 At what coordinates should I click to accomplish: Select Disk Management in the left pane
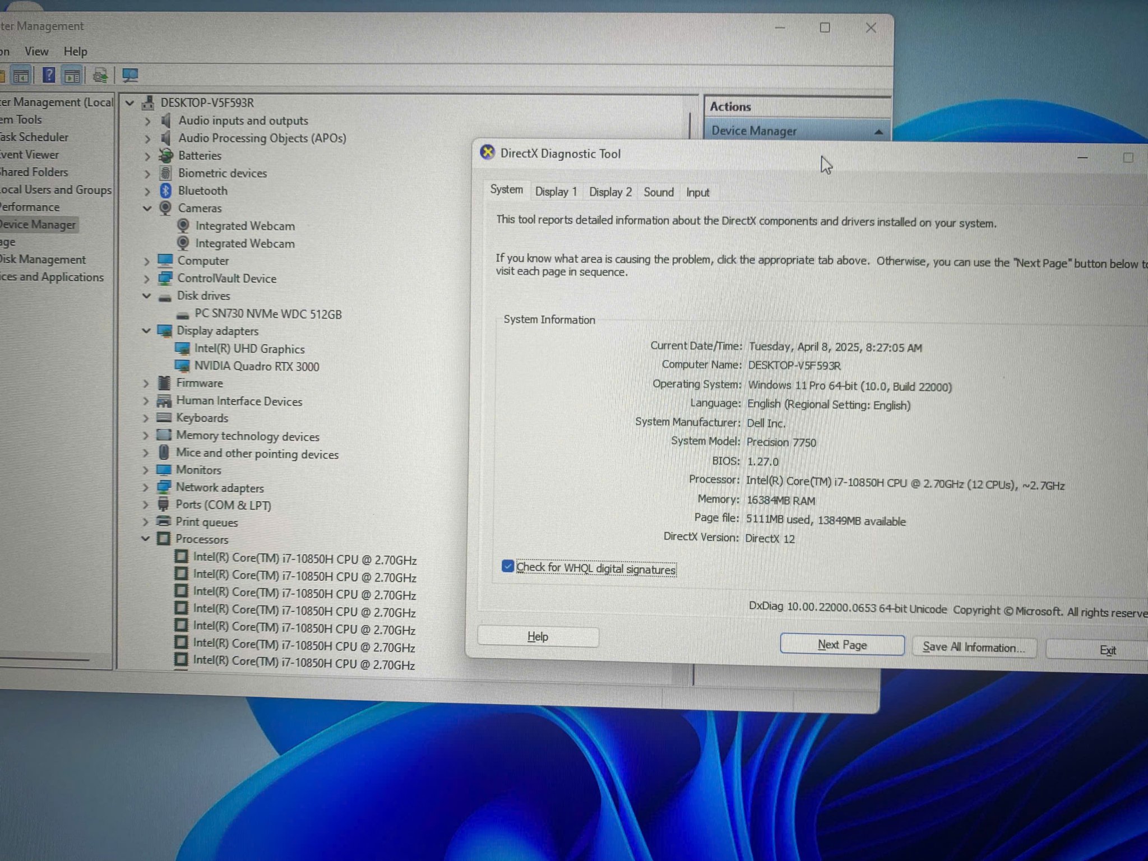[x=43, y=260]
